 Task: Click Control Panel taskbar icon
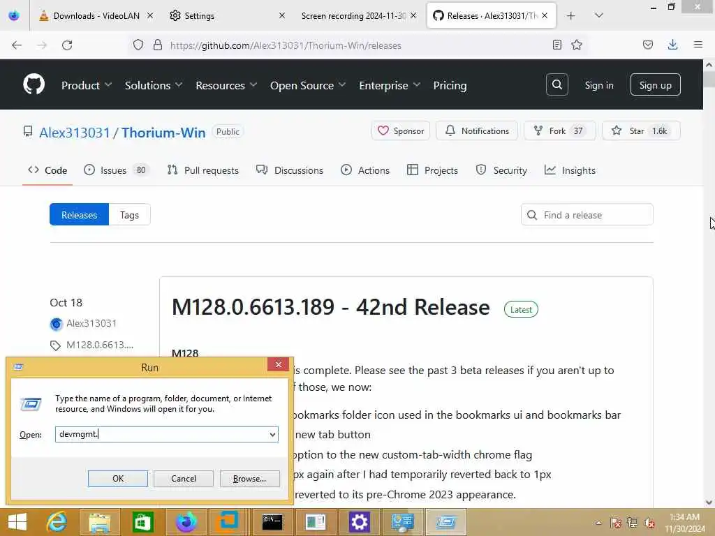(x=402, y=522)
